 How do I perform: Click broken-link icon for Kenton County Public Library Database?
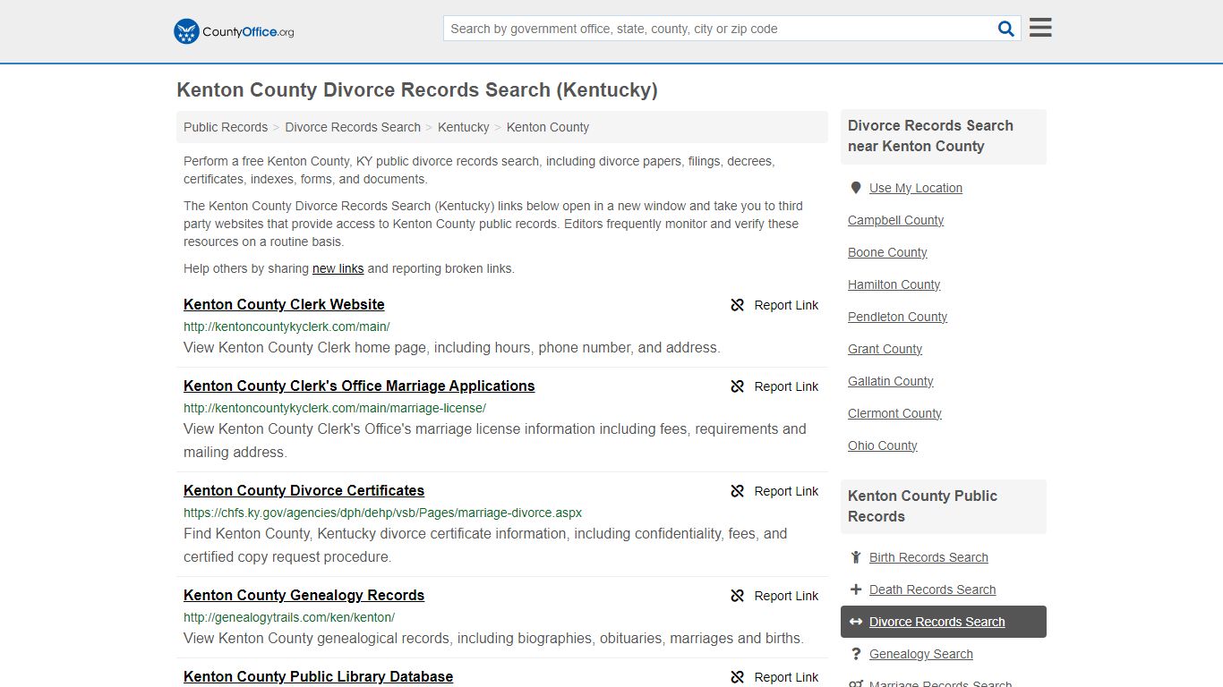738,677
